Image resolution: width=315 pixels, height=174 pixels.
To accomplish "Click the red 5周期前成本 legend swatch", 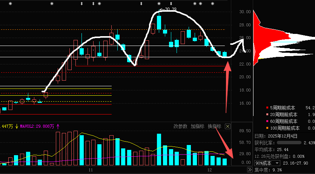I will tap(267, 108).
